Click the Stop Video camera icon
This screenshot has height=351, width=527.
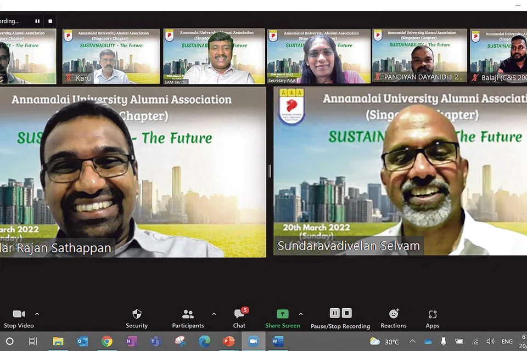(x=19, y=314)
